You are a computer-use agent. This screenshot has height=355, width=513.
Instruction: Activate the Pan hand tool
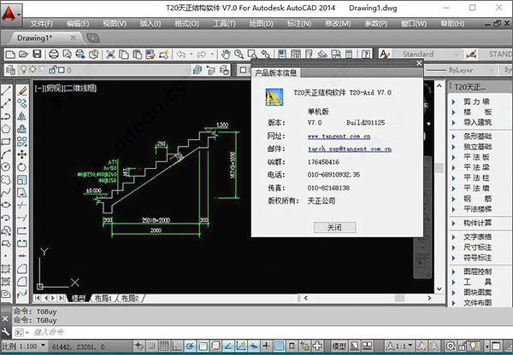tap(226, 55)
